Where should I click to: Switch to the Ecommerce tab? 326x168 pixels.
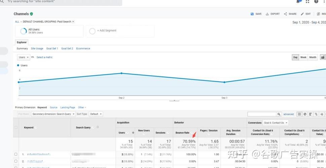83,48
